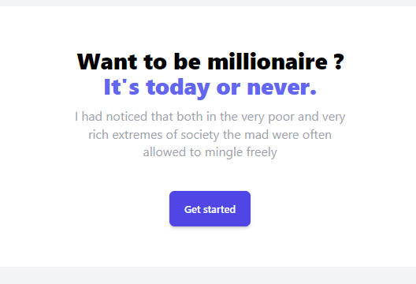416x284 pixels.
Task: Click the paragraph line starting 'rich extremes'
Action: click(210, 135)
